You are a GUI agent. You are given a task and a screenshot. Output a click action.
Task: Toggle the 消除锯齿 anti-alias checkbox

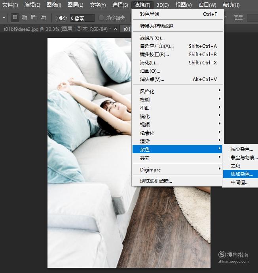[101, 18]
